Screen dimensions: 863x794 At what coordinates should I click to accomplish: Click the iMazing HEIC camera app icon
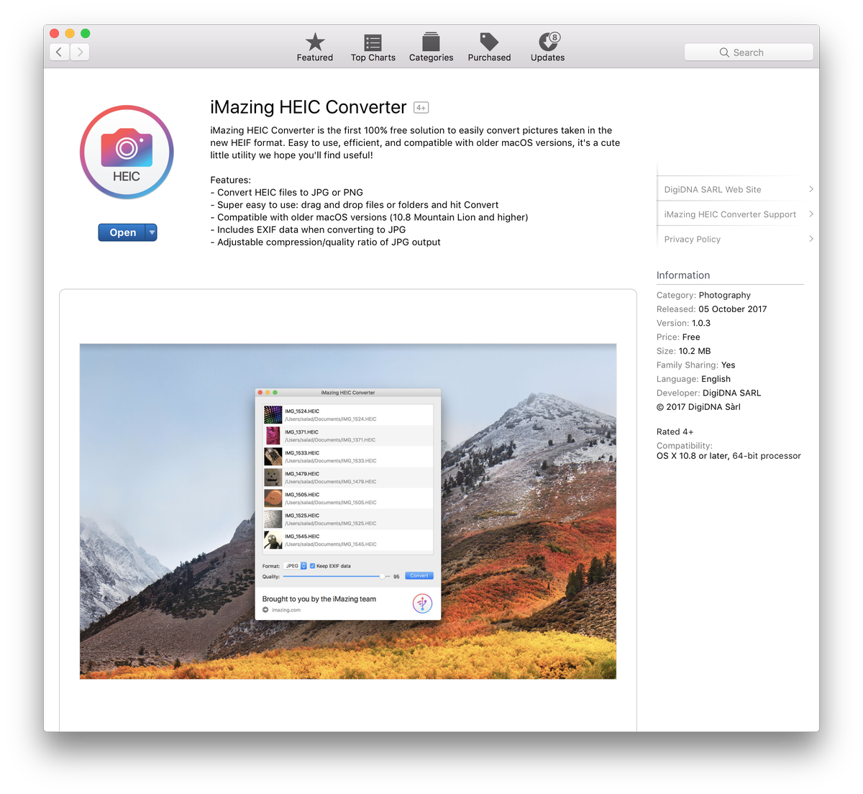tap(127, 152)
